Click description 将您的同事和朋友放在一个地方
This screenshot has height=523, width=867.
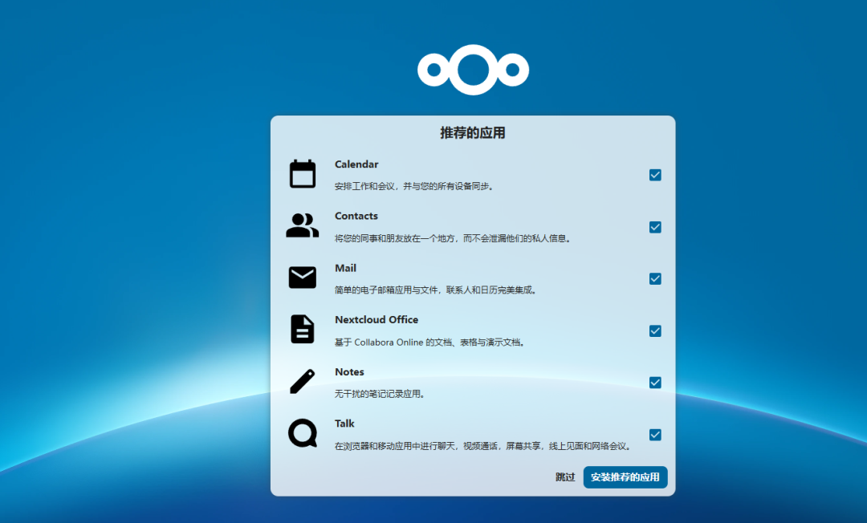click(x=453, y=238)
